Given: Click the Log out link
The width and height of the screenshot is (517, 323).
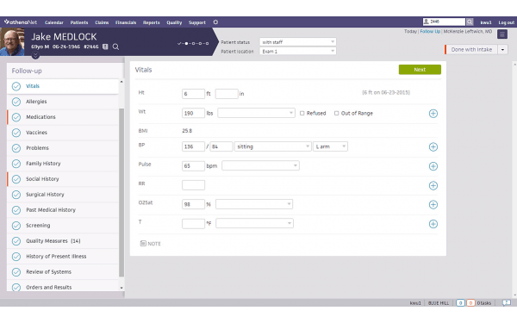Looking at the screenshot, I should [x=506, y=22].
